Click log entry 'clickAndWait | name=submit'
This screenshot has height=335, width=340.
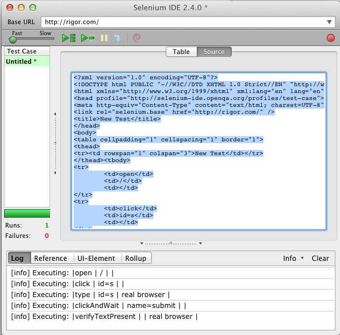click(x=172, y=306)
